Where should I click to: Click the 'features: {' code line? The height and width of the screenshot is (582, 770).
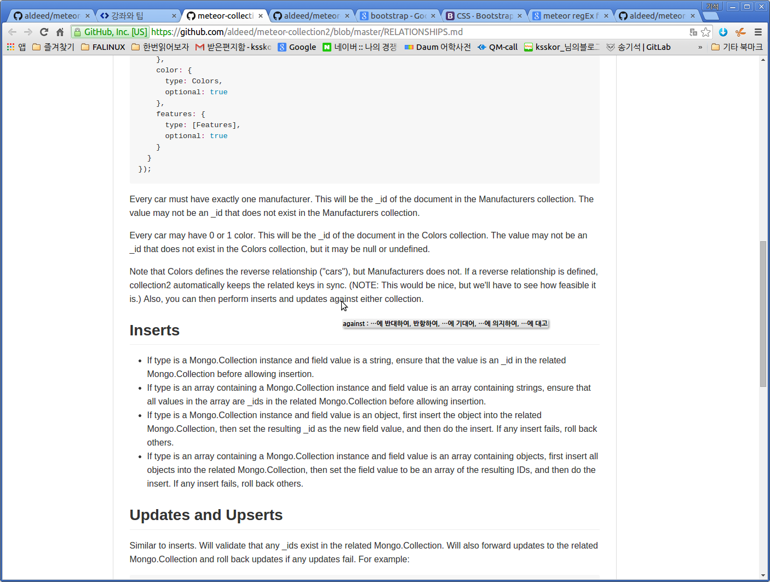[x=181, y=114]
